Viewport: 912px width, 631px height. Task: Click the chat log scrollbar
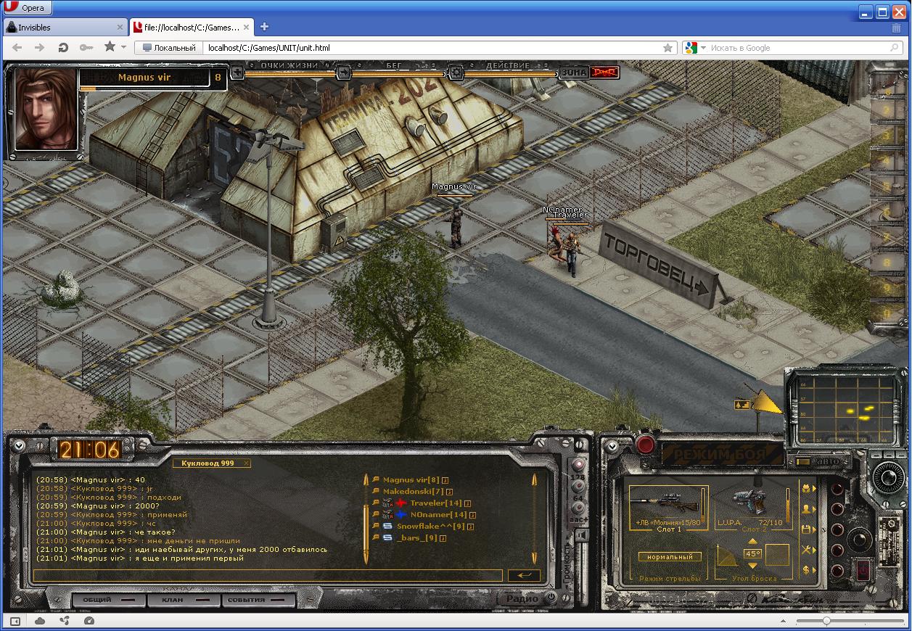[x=366, y=518]
